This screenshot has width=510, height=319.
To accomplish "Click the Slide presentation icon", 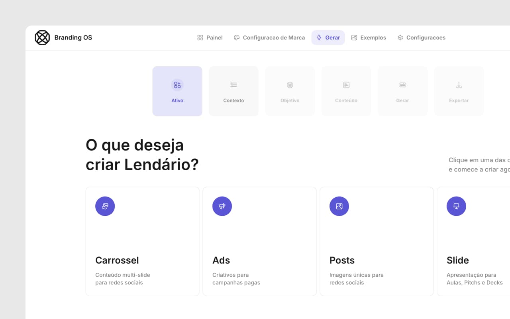I will [456, 206].
